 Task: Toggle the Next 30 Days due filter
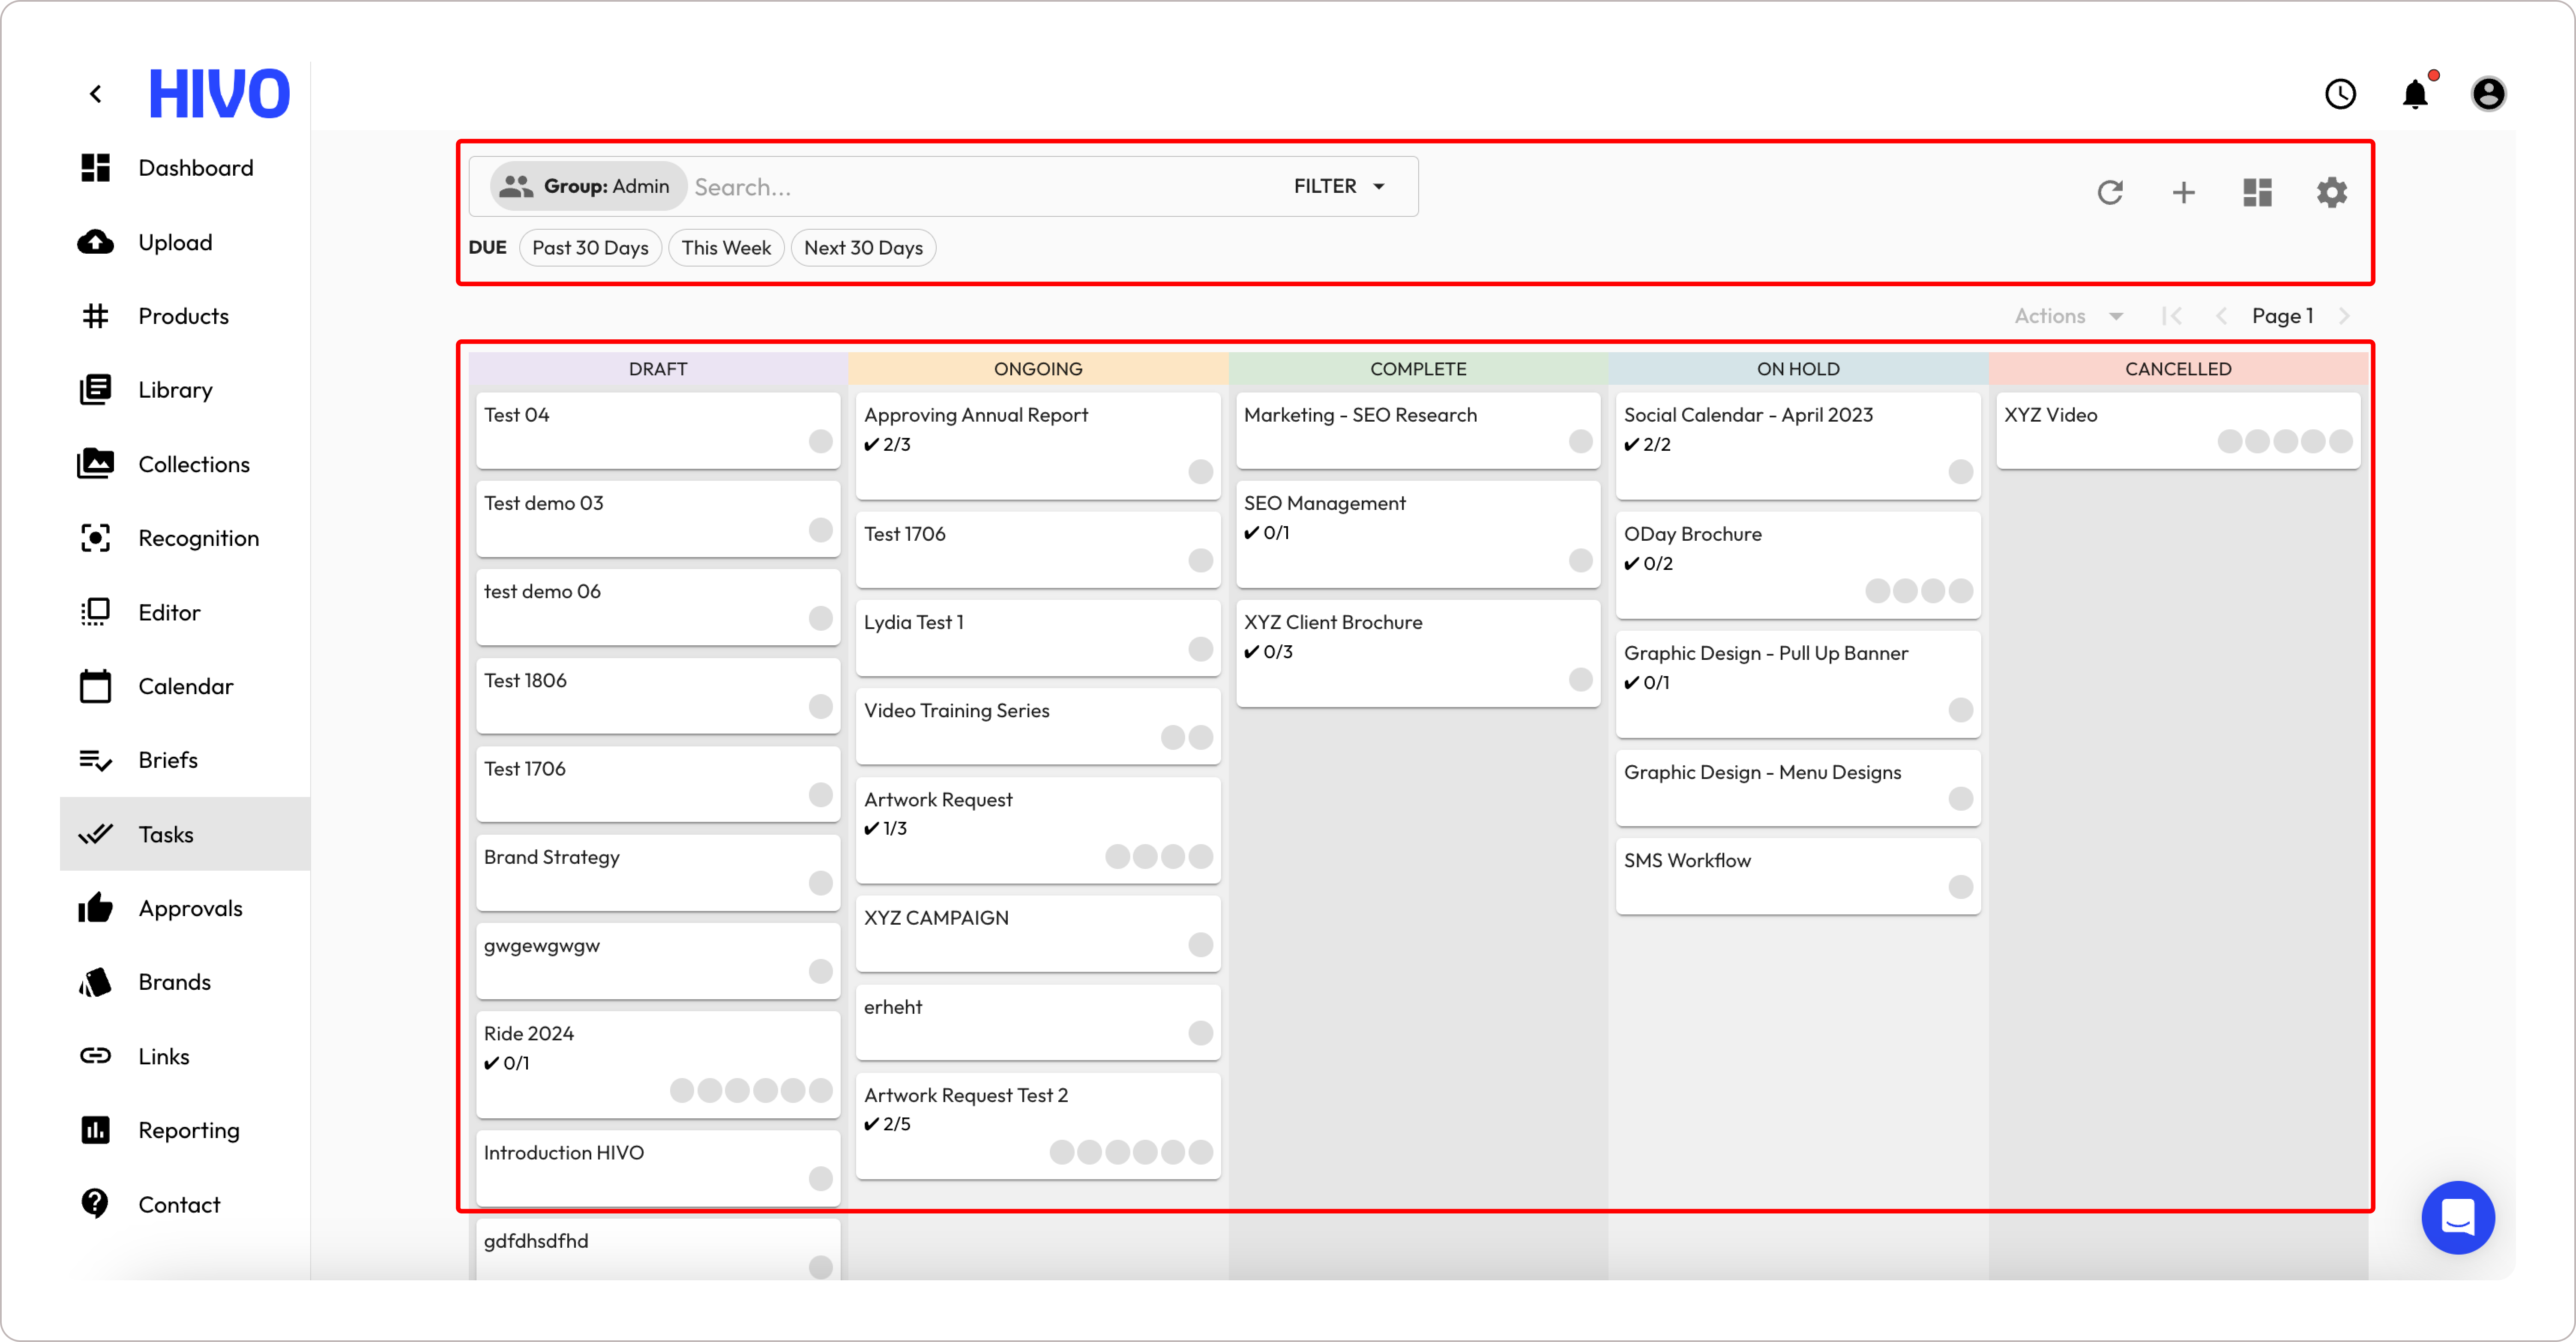pos(863,248)
